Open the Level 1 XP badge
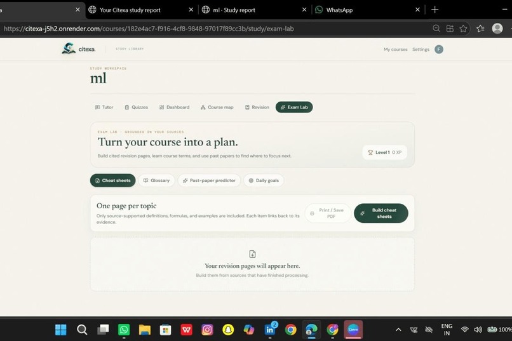Viewport: 512px width, 341px height. [384, 152]
